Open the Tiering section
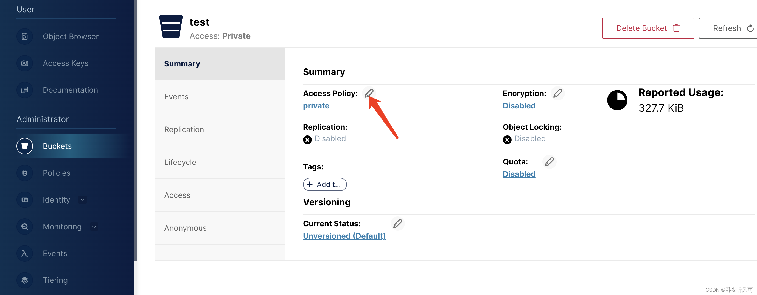 click(55, 280)
